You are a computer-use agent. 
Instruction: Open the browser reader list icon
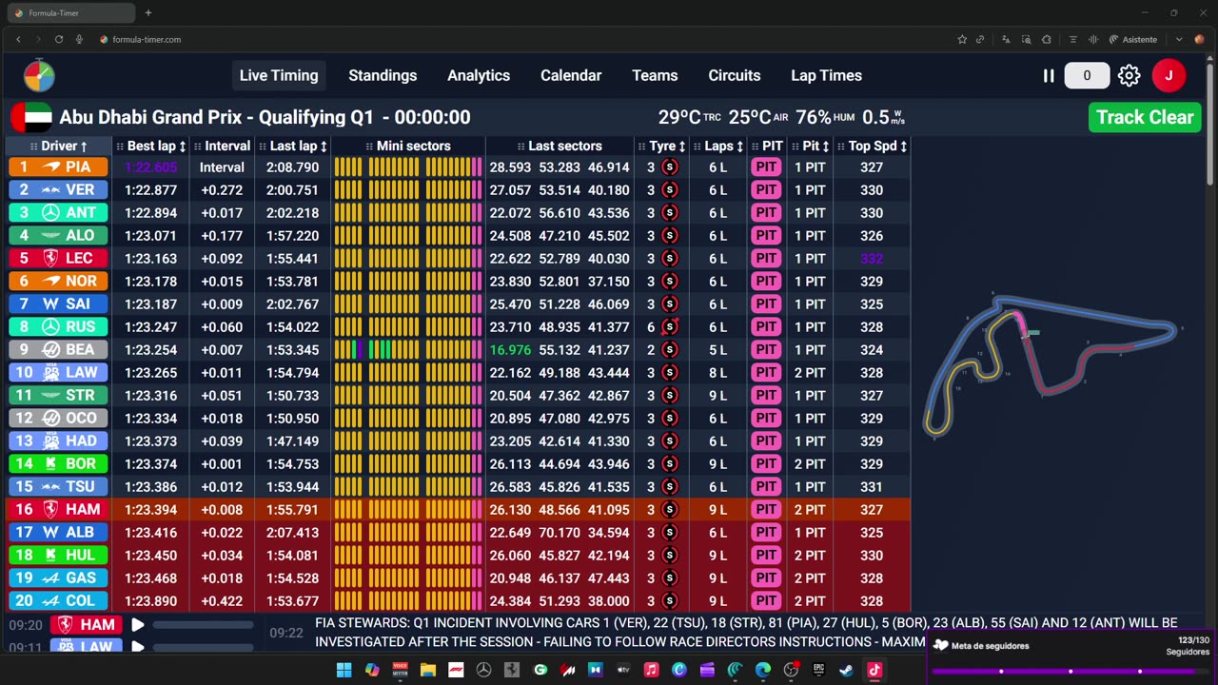click(1073, 39)
